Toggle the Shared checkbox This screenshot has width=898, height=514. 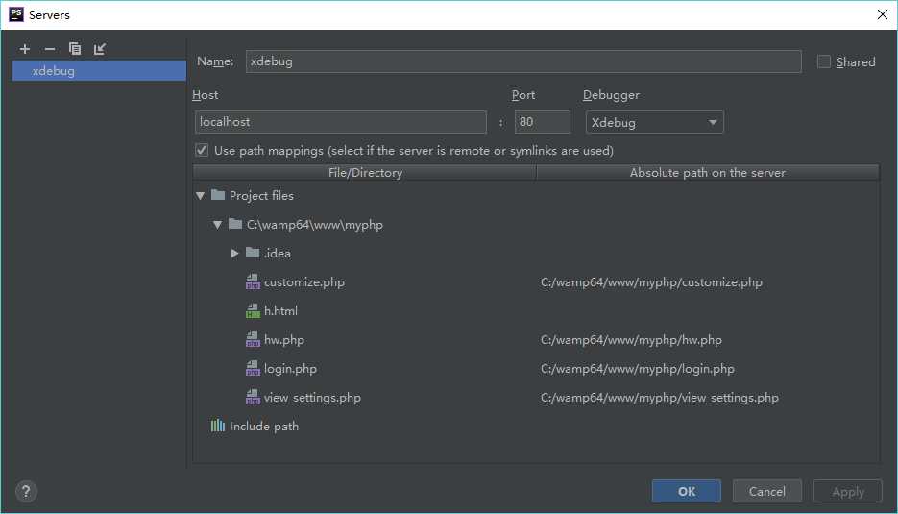tap(823, 61)
